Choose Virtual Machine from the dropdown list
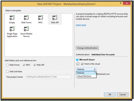 86,76
